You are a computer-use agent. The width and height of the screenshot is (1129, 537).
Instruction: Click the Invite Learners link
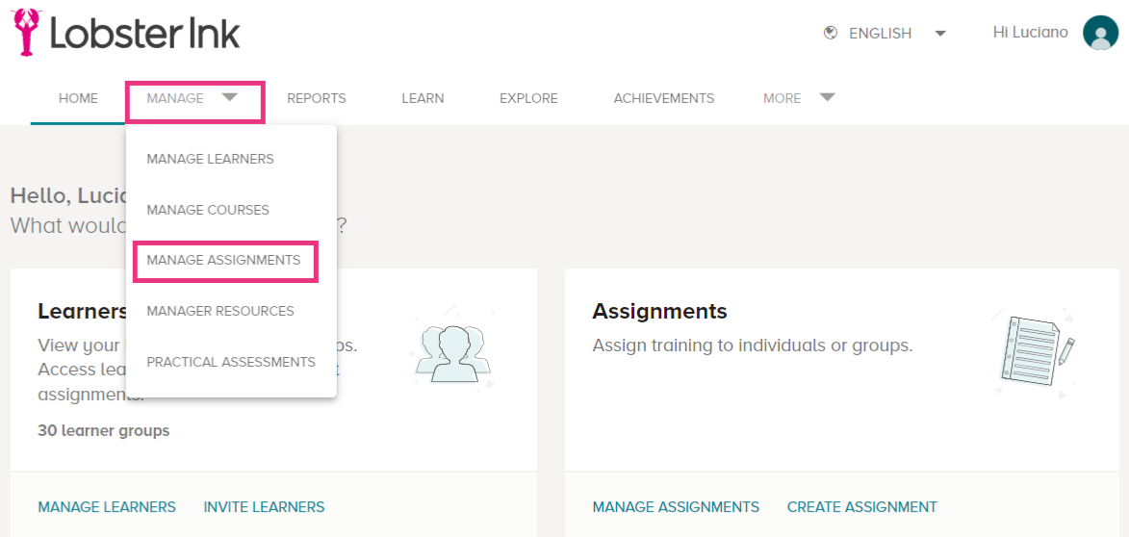coord(265,507)
